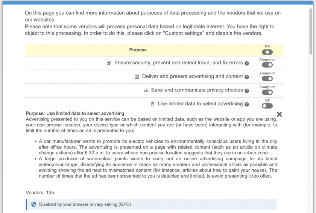
Task: Expand the Ensure security, prevent fraud purpose text
Action: tap(178, 63)
